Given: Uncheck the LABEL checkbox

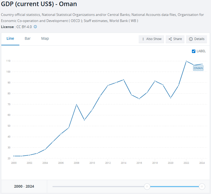Looking at the screenshot, I should pyautogui.click(x=194, y=51).
